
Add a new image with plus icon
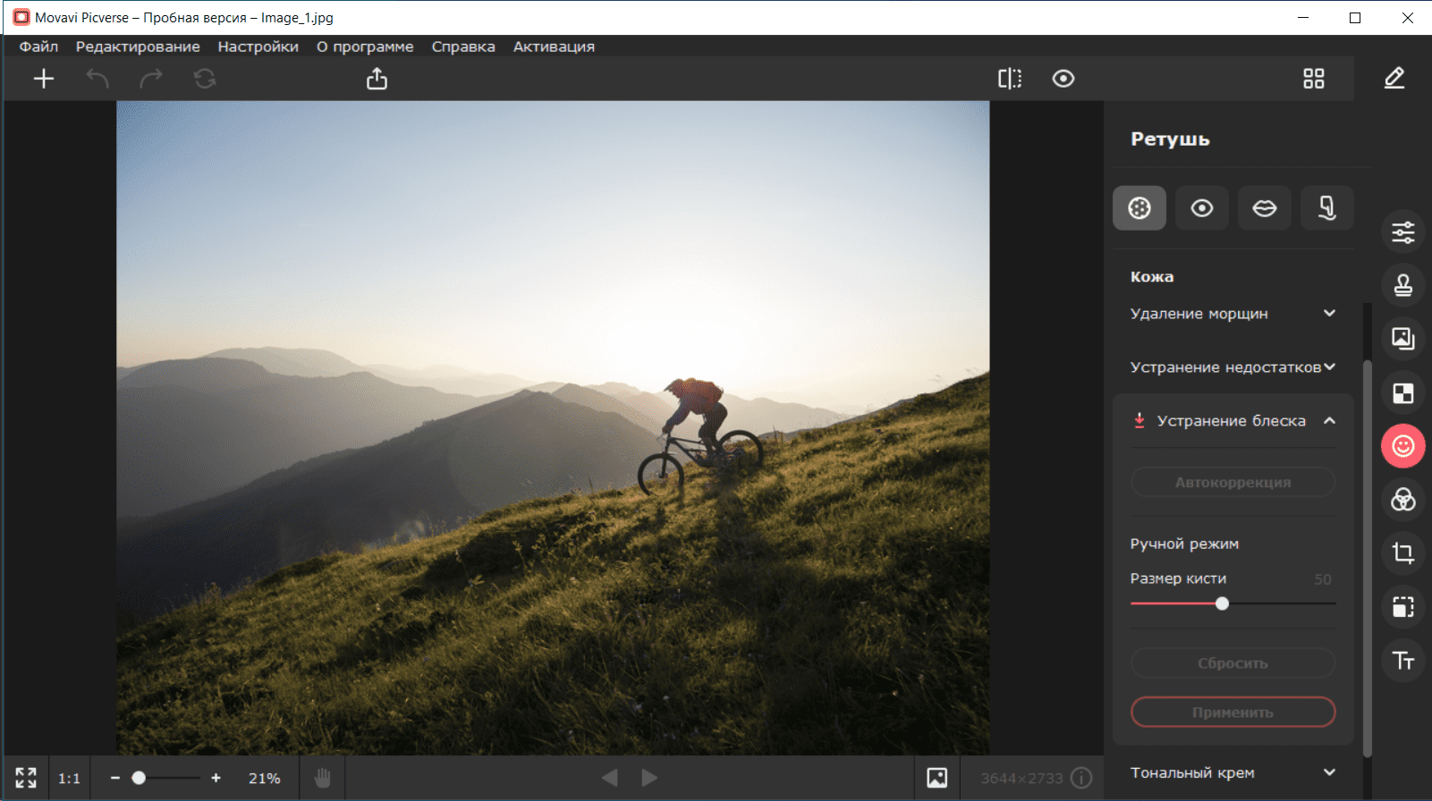[x=44, y=79]
